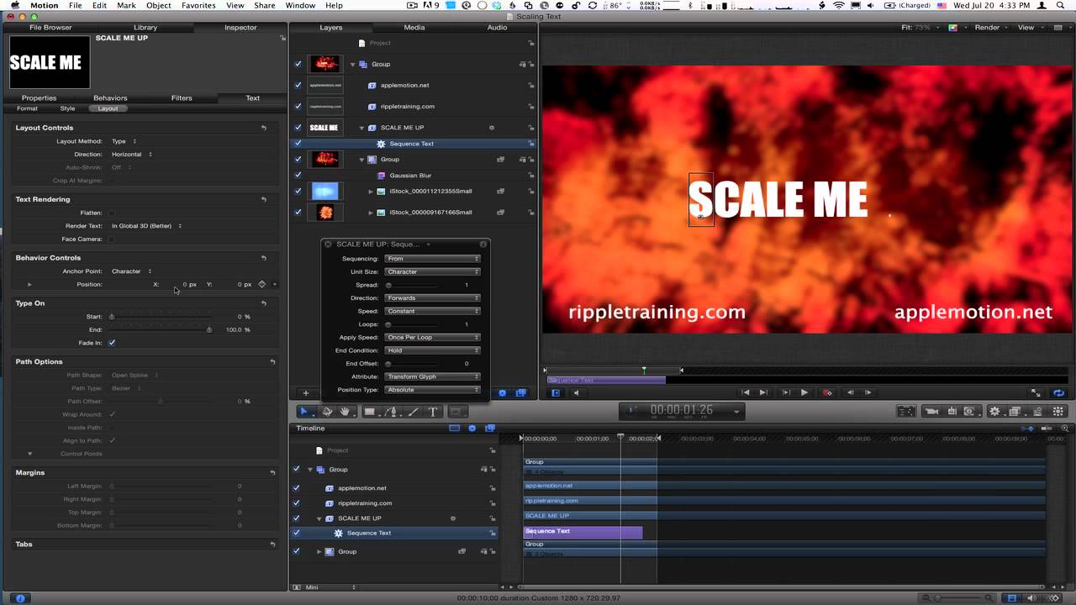This screenshot has height=605, width=1076.
Task: Enable the Face Camera checkbox
Action: 112,239
